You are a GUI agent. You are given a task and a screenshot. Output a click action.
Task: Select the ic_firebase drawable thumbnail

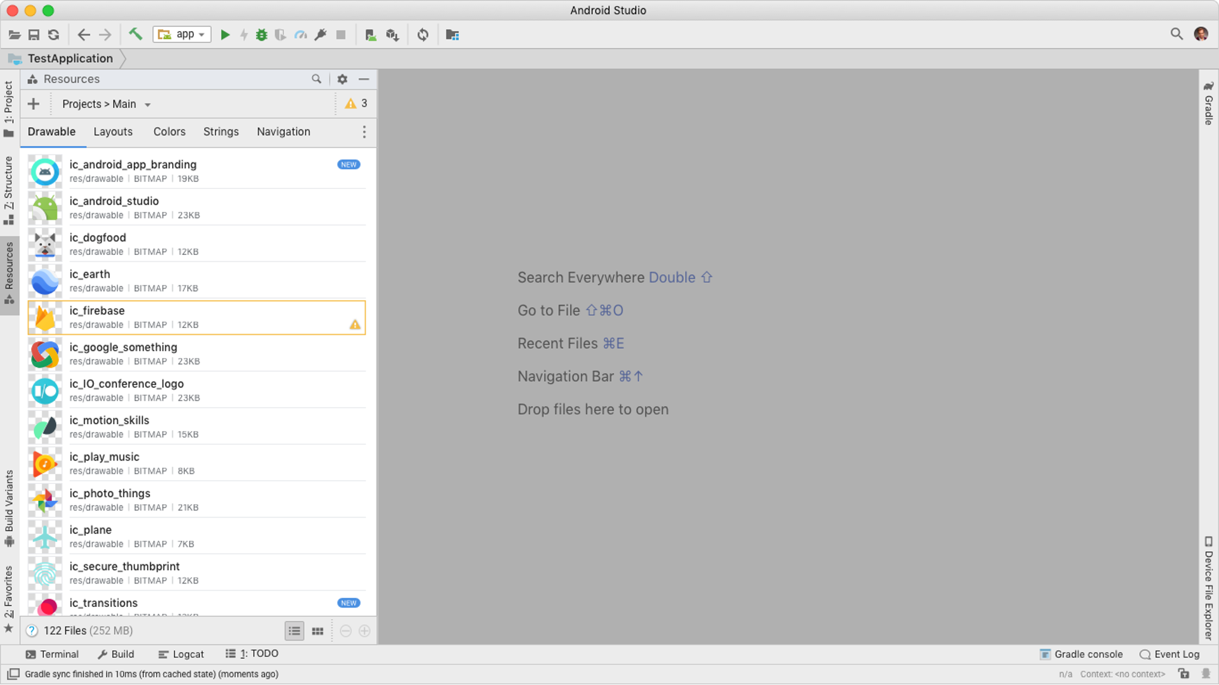45,318
